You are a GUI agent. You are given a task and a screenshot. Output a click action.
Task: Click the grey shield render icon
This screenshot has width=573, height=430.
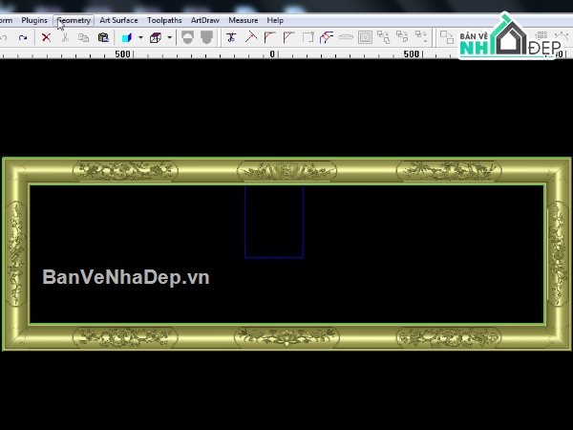(207, 37)
